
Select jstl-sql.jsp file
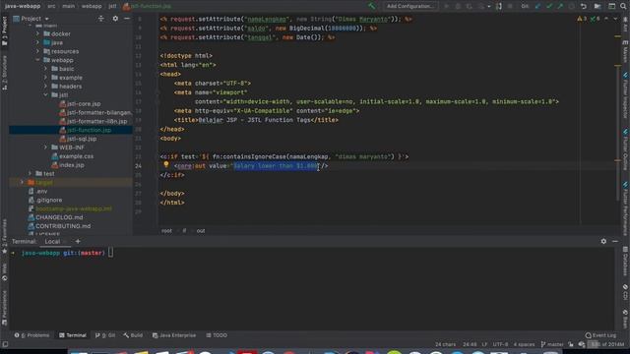[78, 139]
